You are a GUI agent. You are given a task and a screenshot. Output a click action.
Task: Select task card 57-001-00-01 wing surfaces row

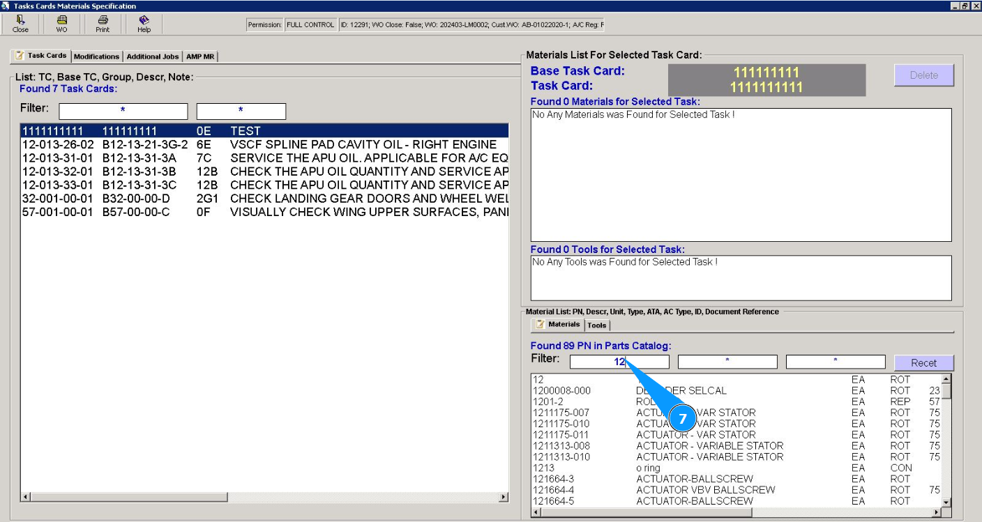pyautogui.click(x=264, y=212)
